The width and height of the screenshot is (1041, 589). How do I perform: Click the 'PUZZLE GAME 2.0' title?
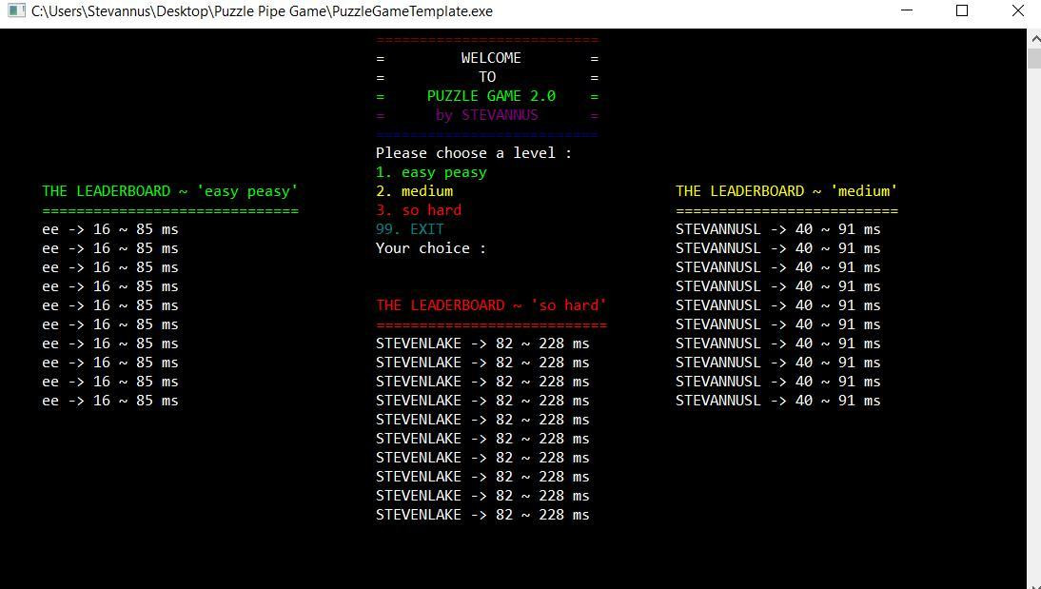(491, 96)
